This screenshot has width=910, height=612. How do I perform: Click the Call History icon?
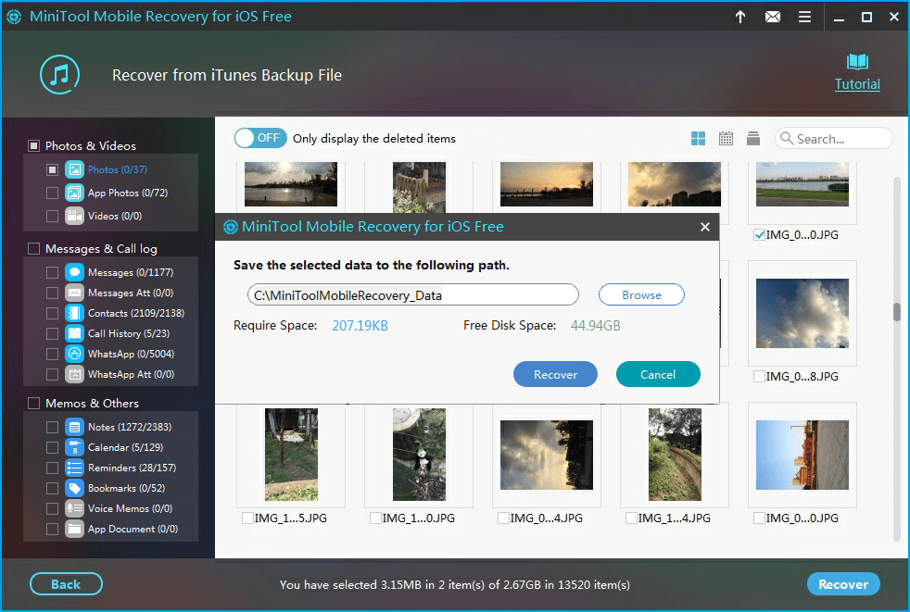click(x=74, y=333)
